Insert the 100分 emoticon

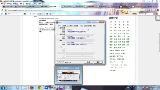point(112,65)
